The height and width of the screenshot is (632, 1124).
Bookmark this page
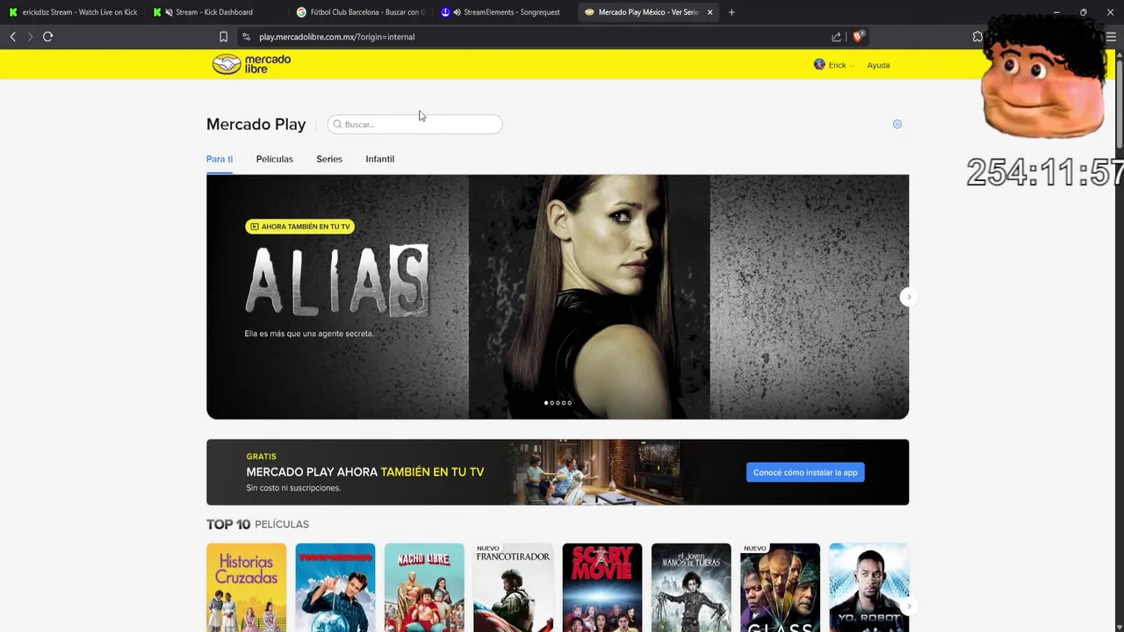[223, 37]
